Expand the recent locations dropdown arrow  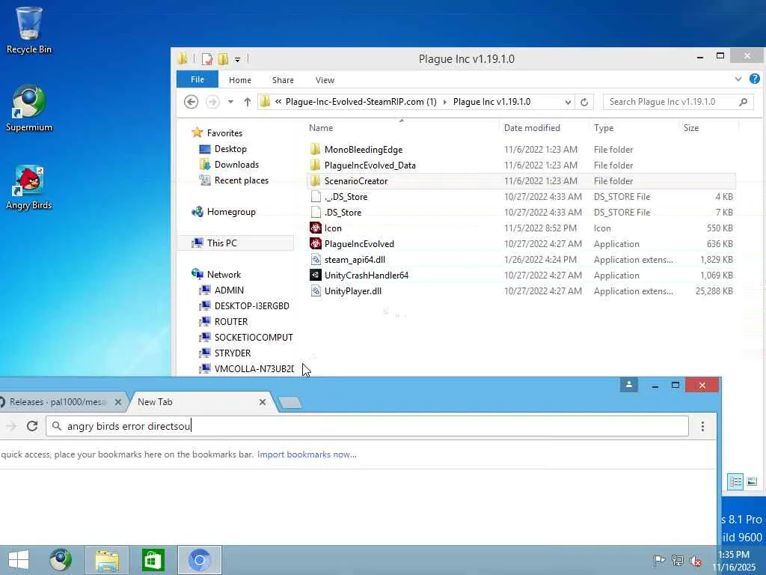(x=230, y=102)
